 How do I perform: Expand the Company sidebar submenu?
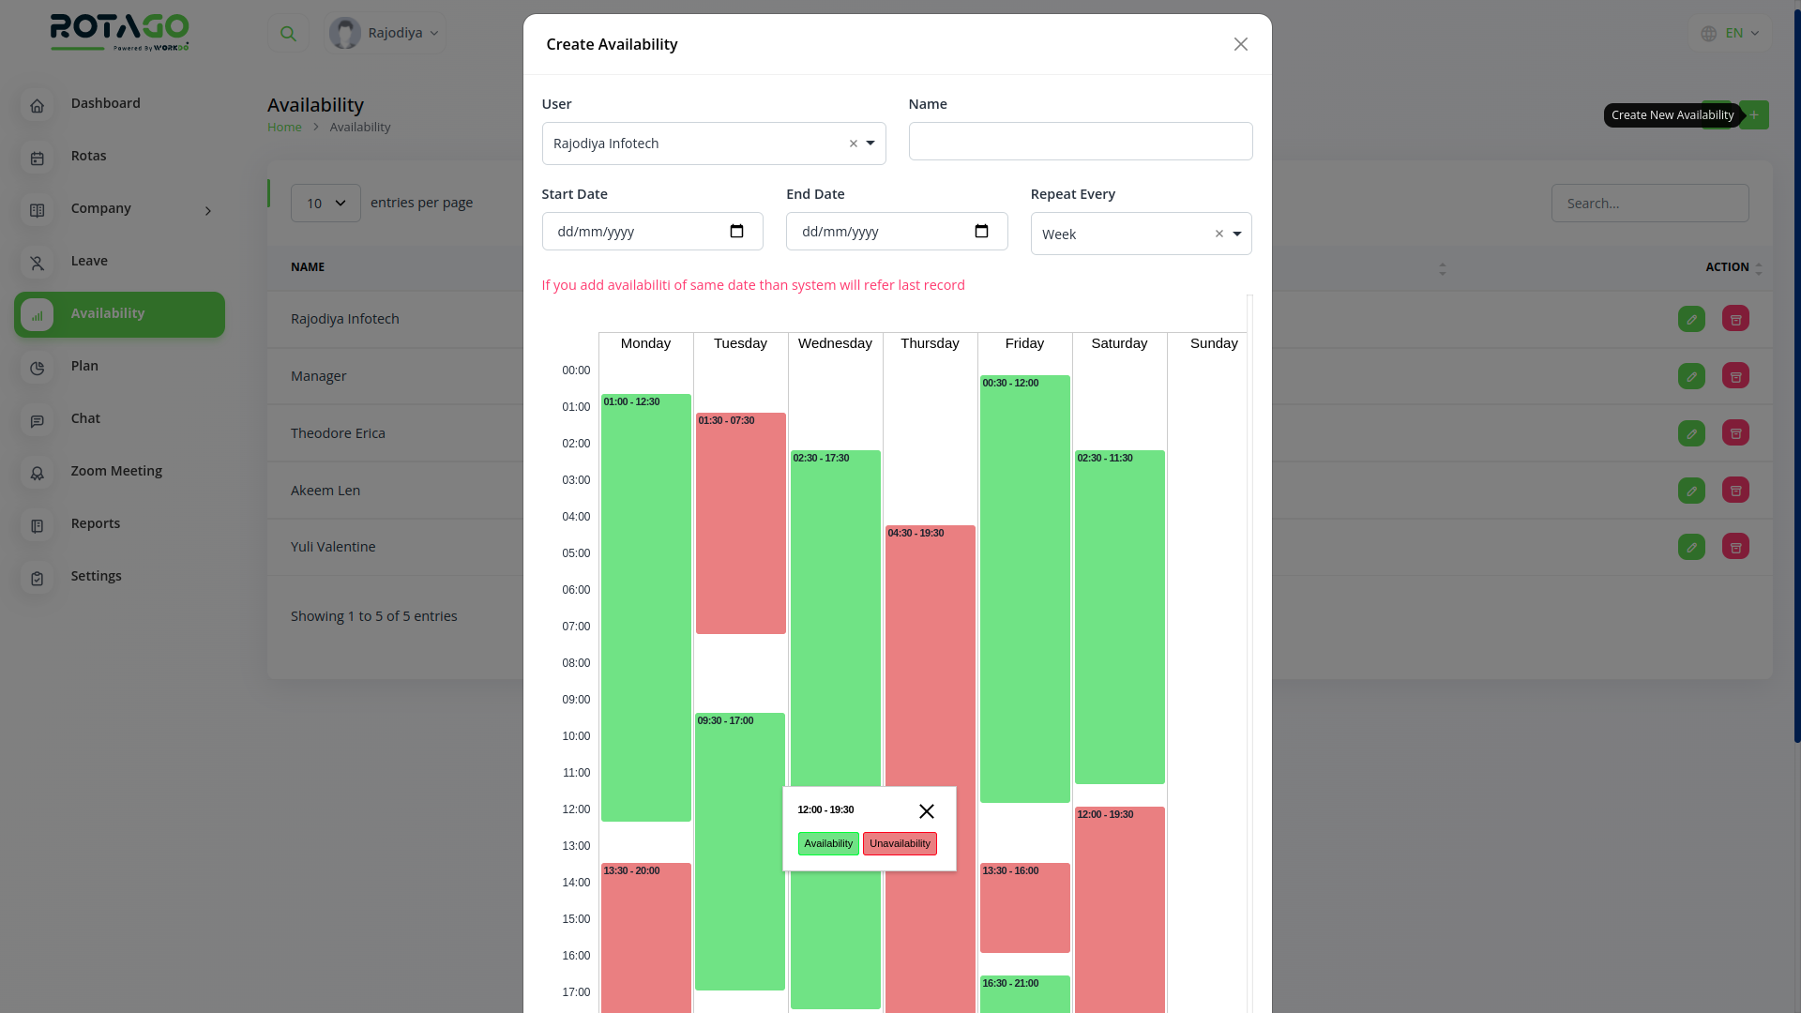[208, 210]
